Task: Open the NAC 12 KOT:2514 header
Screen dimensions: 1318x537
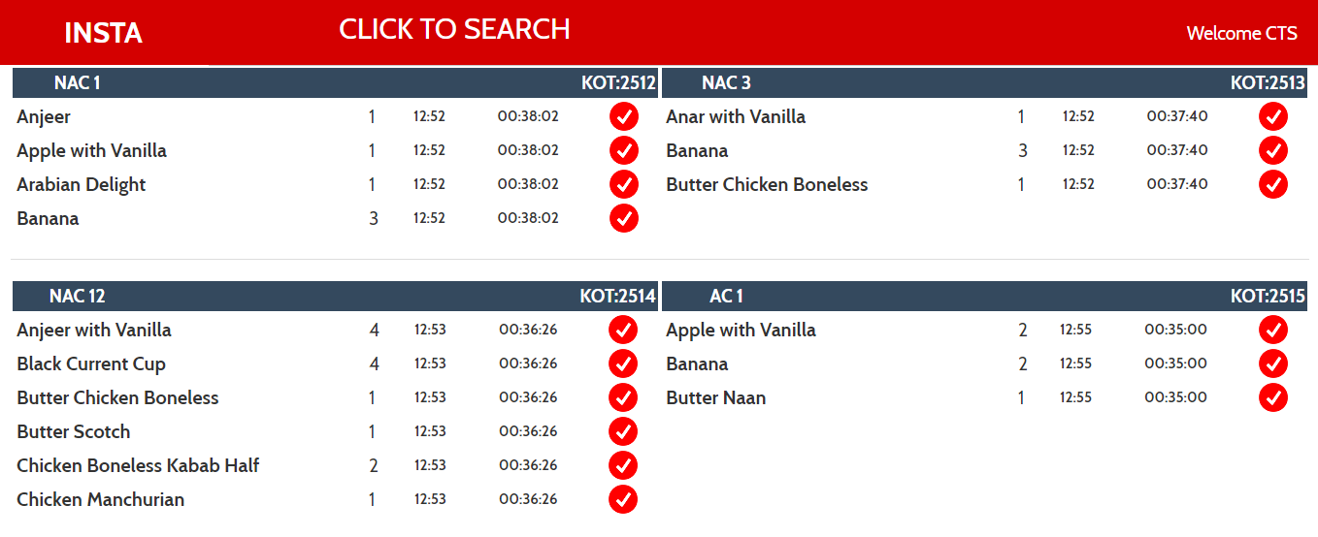Action: (x=335, y=296)
